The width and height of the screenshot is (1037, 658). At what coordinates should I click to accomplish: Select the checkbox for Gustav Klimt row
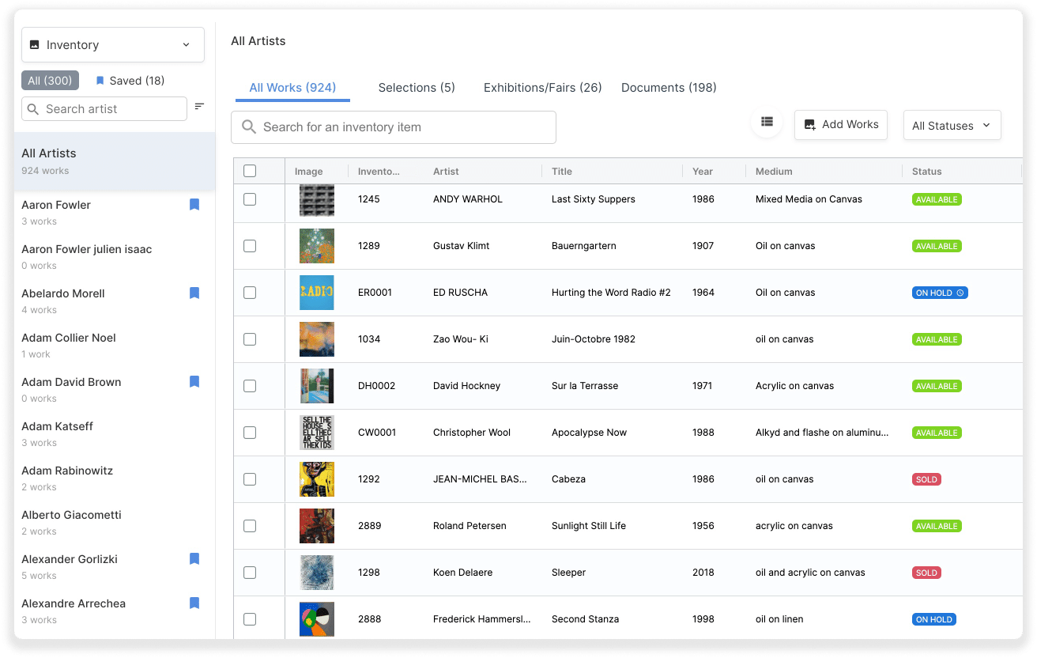click(x=250, y=246)
